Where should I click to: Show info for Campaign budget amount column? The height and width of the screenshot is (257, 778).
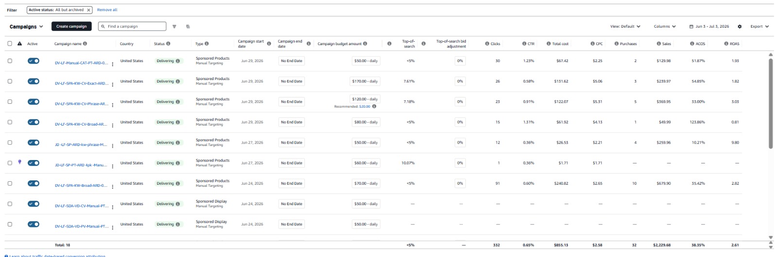(365, 44)
